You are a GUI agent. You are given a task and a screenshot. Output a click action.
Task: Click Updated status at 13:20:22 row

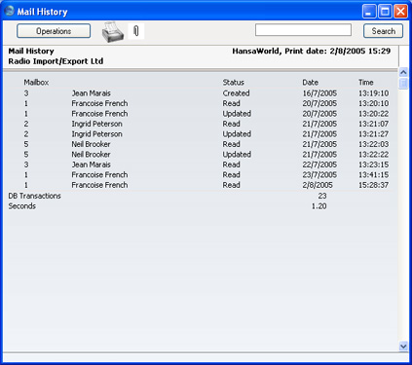click(x=237, y=114)
